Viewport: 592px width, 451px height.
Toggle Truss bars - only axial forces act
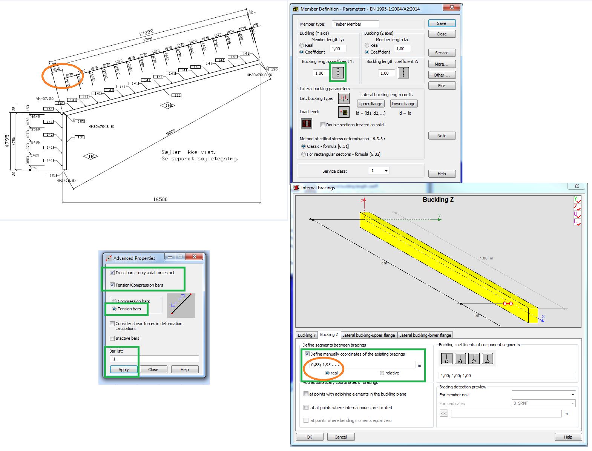point(112,273)
